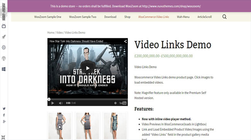
Task: Open Wah-Menu navigation item
Action: click(x=183, y=17)
